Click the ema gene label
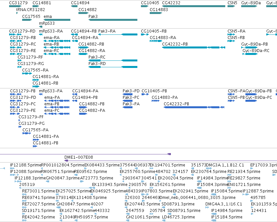The image size is (277, 222). (48, 16)
